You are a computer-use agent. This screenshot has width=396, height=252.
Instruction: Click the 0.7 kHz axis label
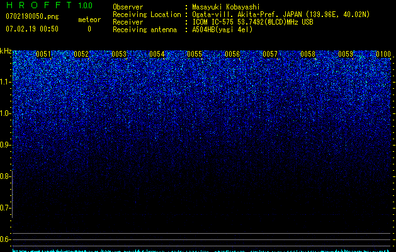coord(5,208)
